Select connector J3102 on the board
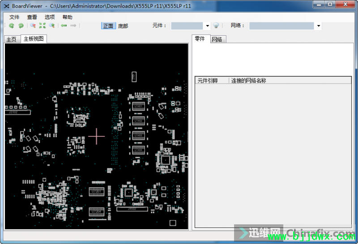 [17, 112]
